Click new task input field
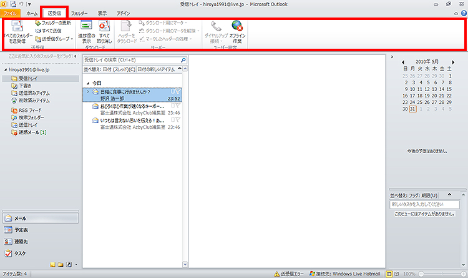This screenshot has height=278, width=468. pyautogui.click(x=424, y=204)
